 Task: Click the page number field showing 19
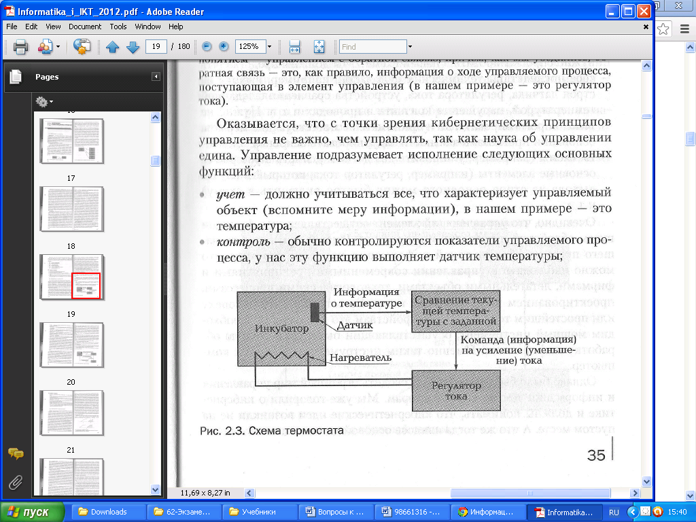pos(156,47)
